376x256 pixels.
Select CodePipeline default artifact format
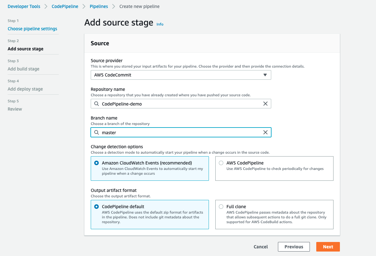click(96, 207)
